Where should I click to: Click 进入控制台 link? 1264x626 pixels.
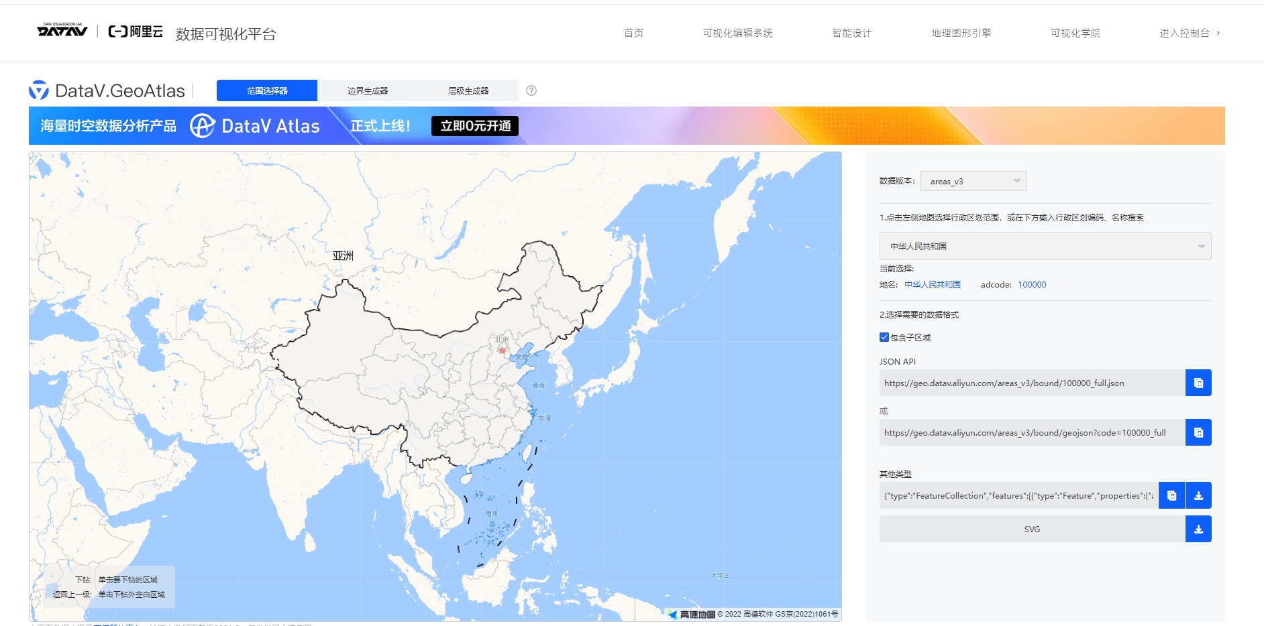click(1185, 33)
